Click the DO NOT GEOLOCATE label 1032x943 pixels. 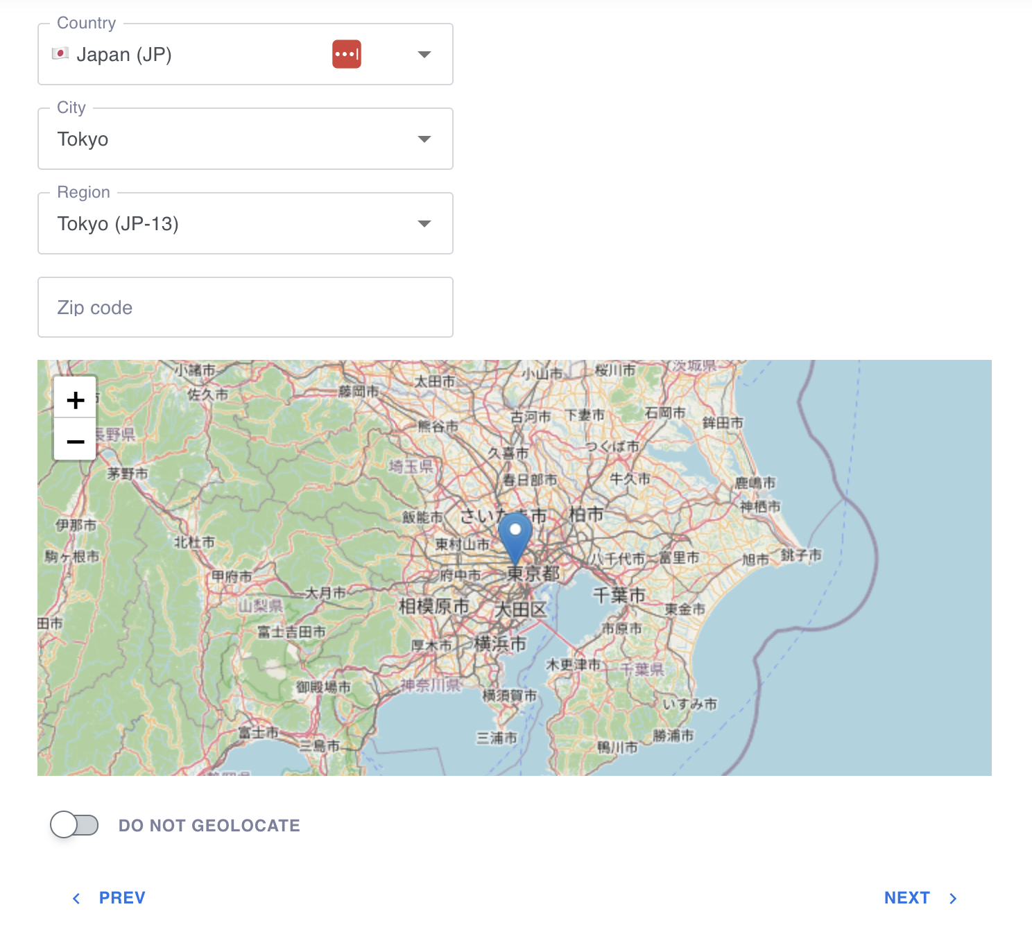(x=209, y=825)
